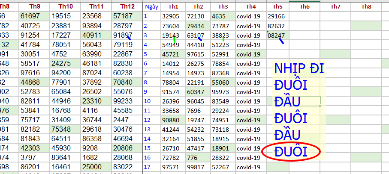Screen dimensions: 389x174
Task: Click the covid-19 cell in day 5 row
Action: tap(251, 54)
